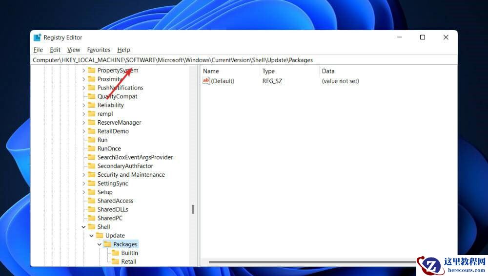Click the RunOnce folder icon
This screenshot has width=488, height=276.
(92, 148)
